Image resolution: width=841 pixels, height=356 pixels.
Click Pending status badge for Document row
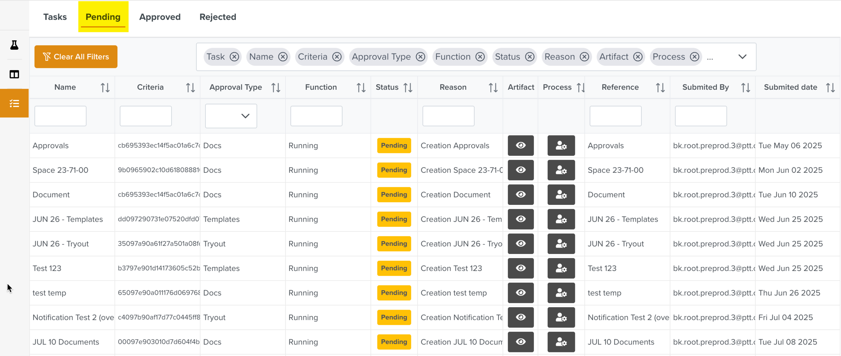[x=394, y=195]
